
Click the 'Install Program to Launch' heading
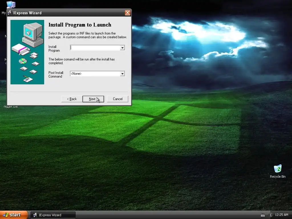(80, 25)
